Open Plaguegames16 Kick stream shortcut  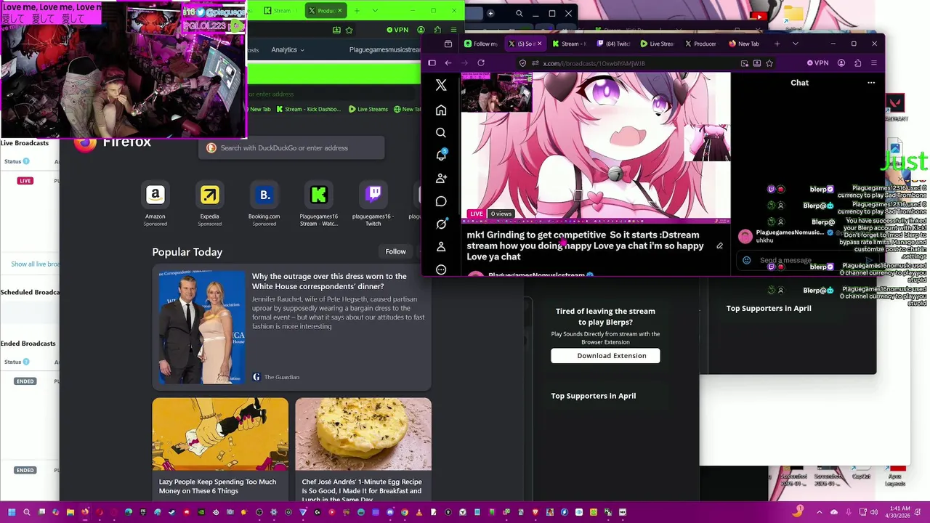318,195
